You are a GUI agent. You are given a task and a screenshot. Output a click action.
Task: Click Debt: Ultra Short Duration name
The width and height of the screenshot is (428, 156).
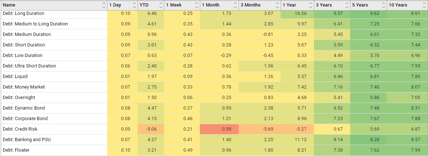(29, 66)
